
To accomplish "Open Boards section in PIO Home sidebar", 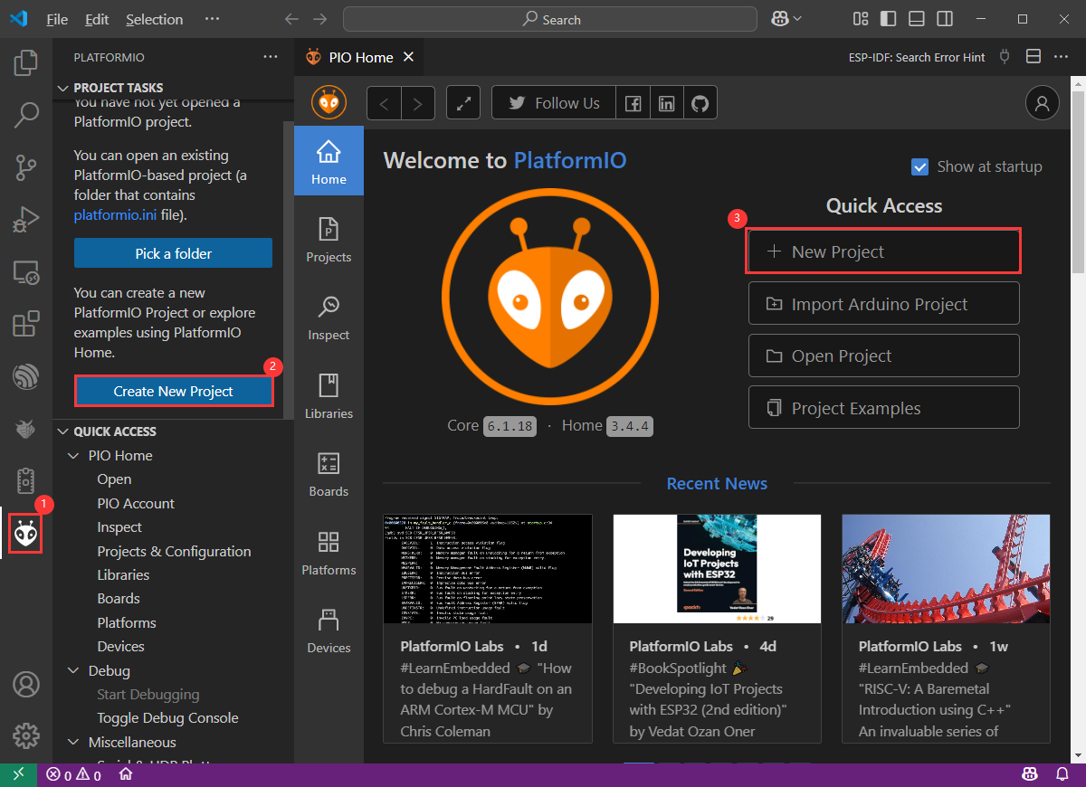I will click(x=329, y=474).
